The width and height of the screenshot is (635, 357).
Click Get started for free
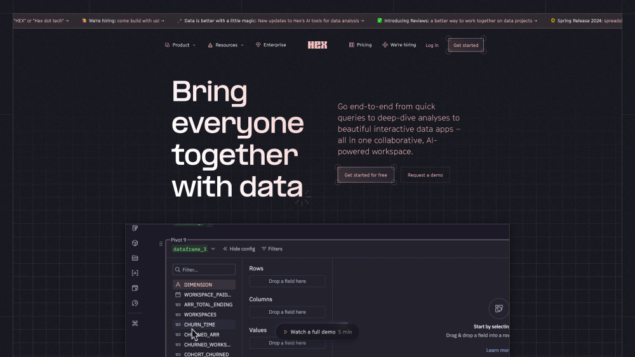(x=366, y=175)
